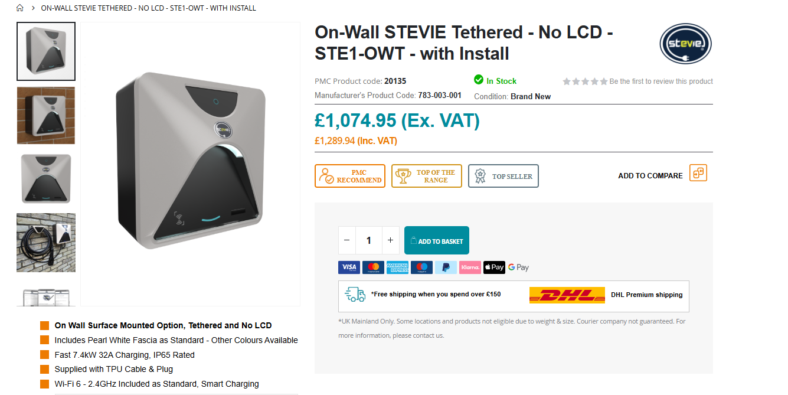Click the DHL shipping logo
The width and height of the screenshot is (788, 395).
click(567, 295)
